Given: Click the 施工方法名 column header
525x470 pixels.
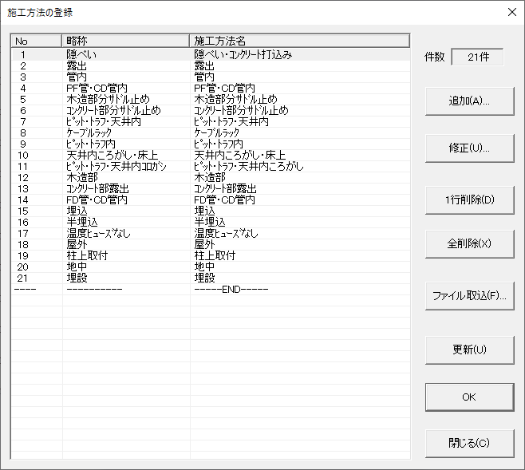Looking at the screenshot, I should [299, 41].
